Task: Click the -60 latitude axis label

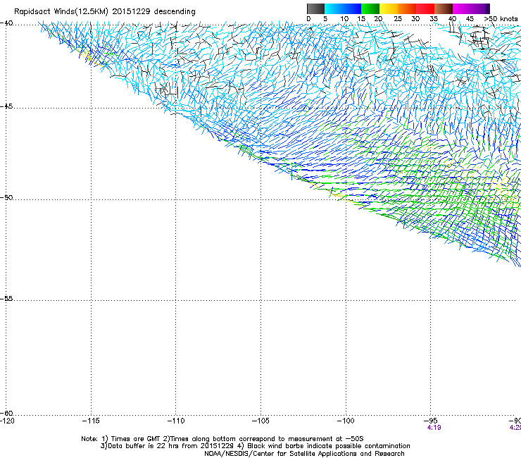Action: (x=6, y=413)
